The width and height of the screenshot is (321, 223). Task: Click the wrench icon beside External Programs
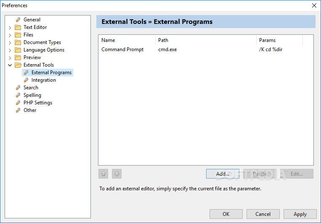click(x=26, y=73)
